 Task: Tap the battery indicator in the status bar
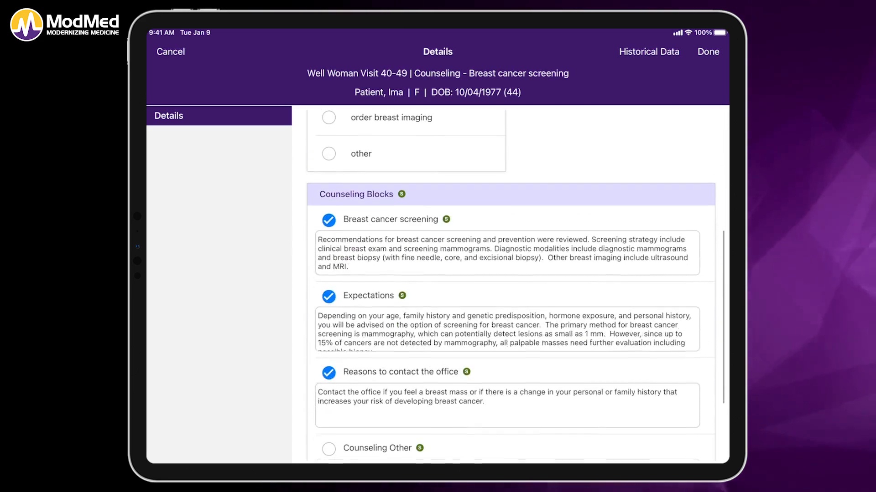point(720,32)
